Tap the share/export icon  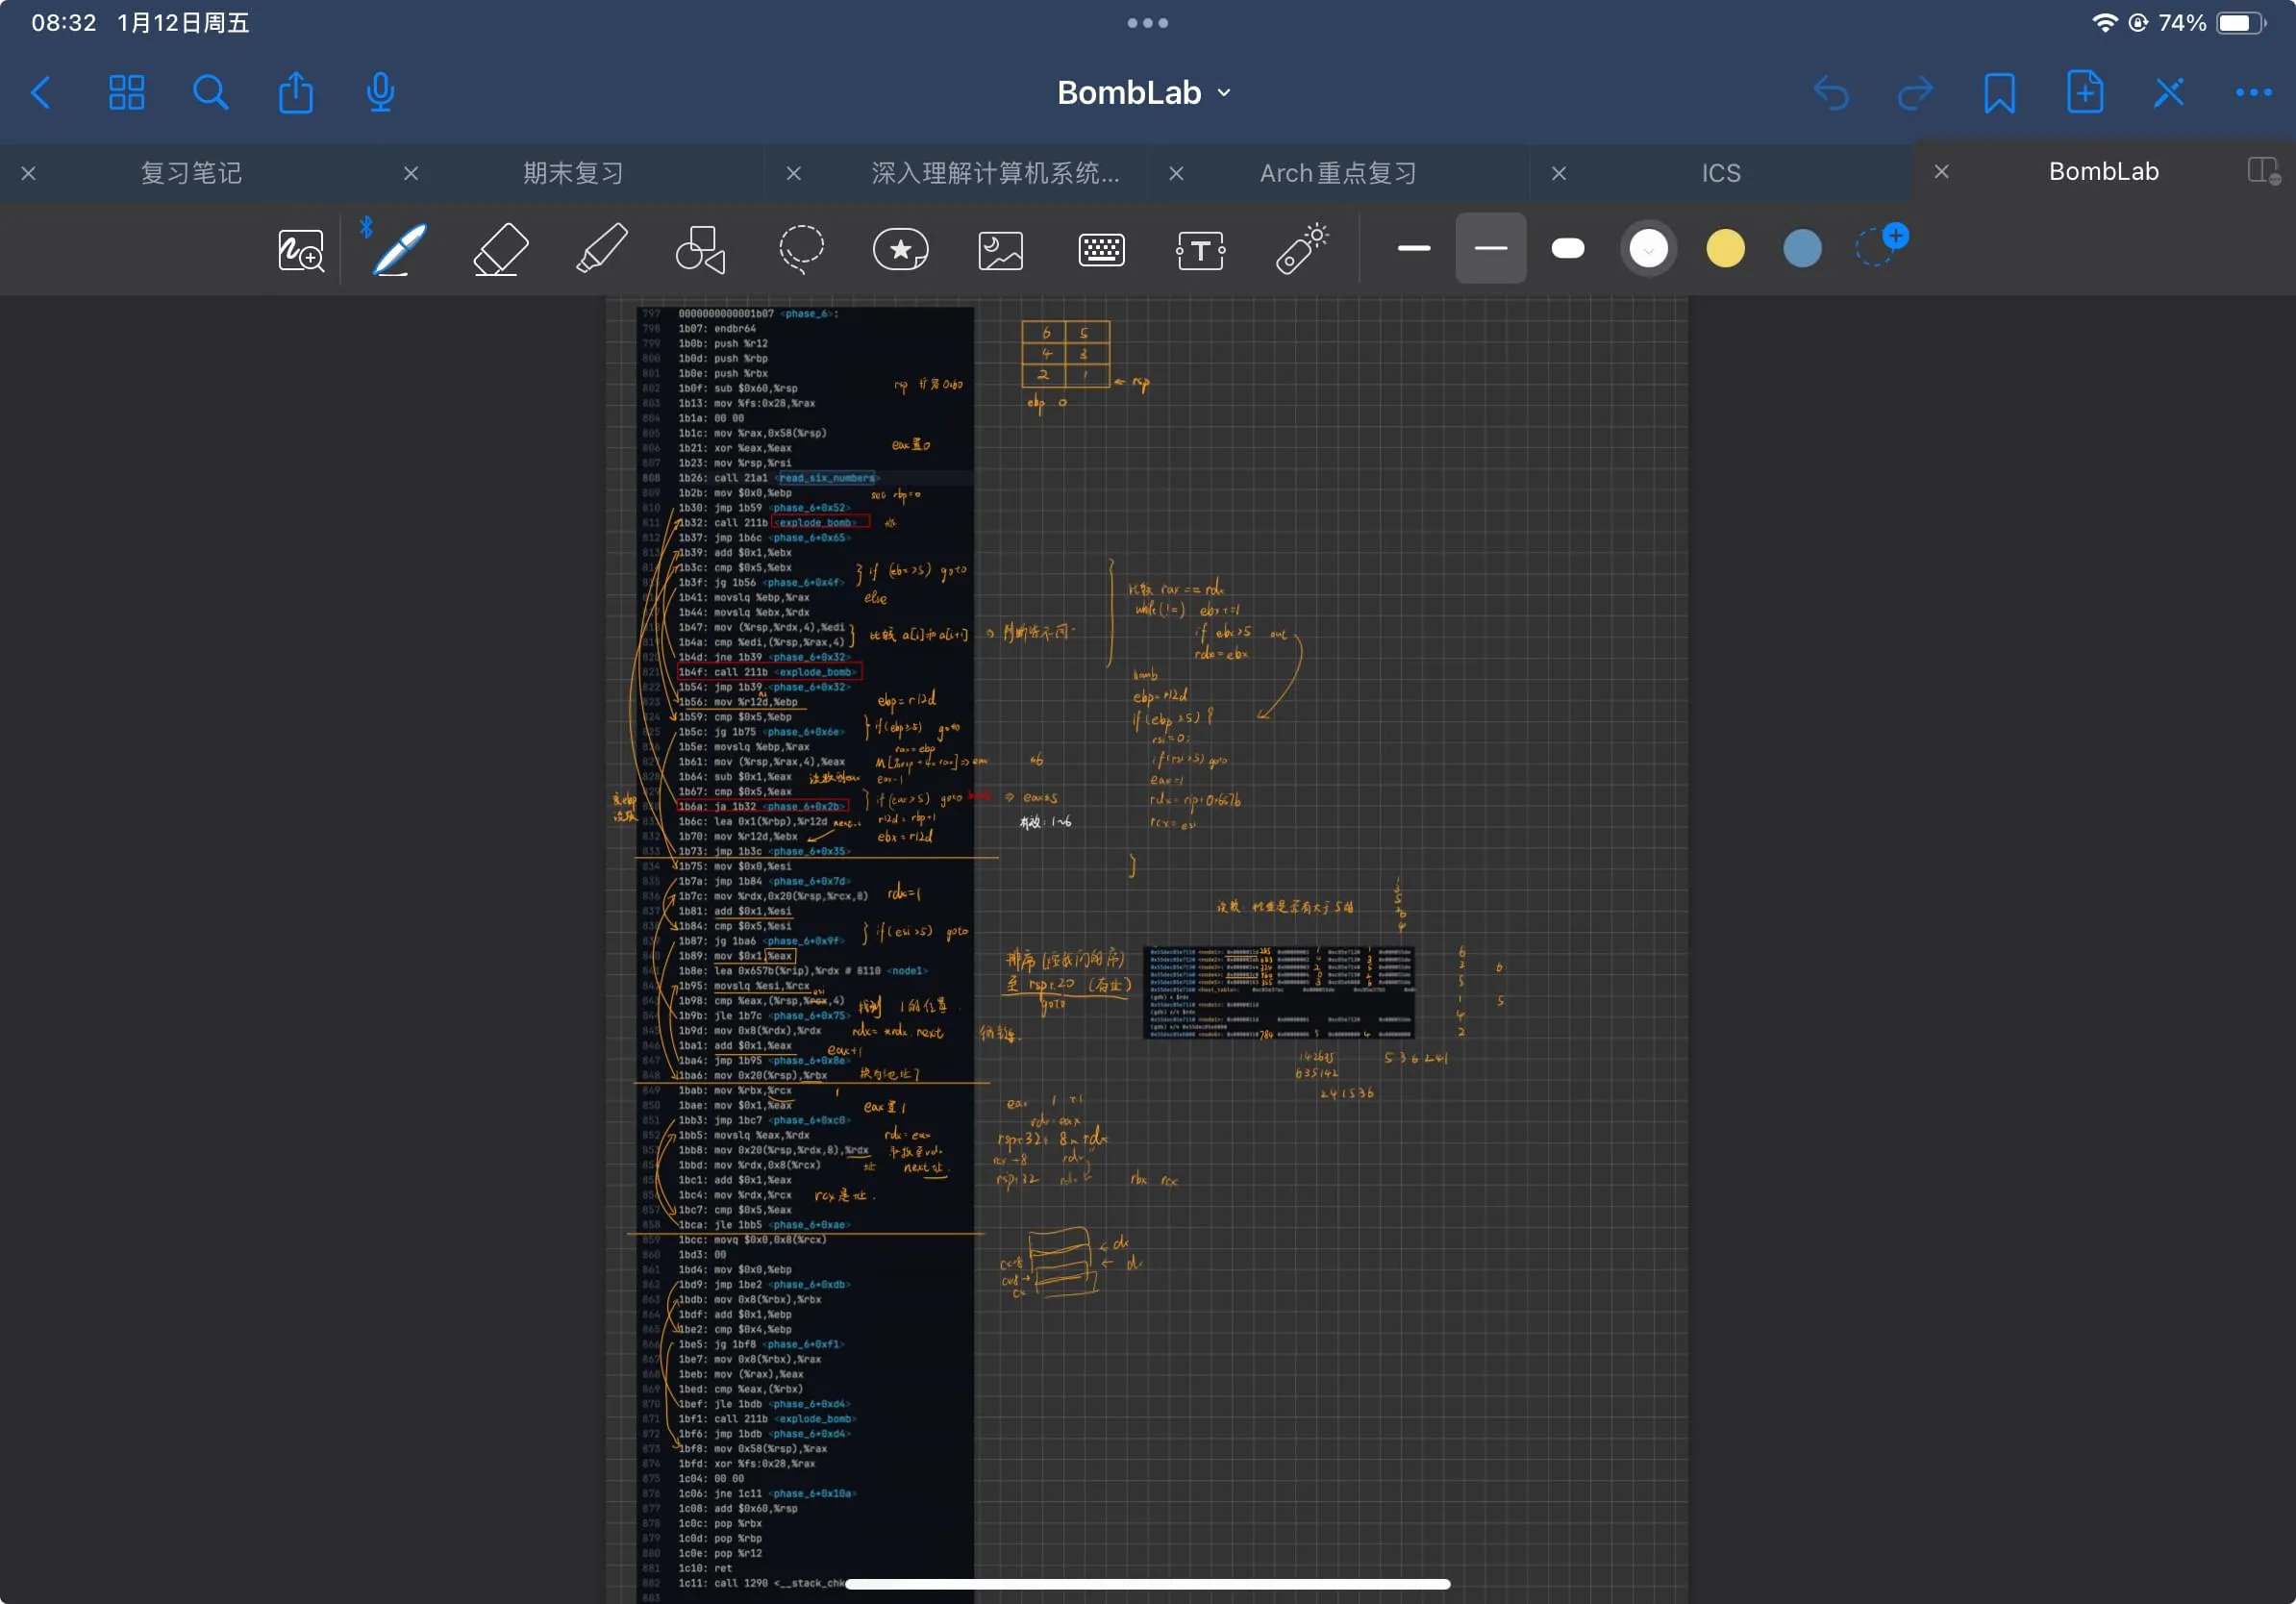(x=296, y=93)
